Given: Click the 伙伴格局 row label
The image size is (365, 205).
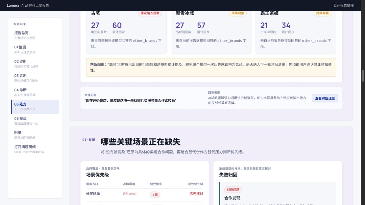Looking at the screenshot, I should click(x=93, y=194).
